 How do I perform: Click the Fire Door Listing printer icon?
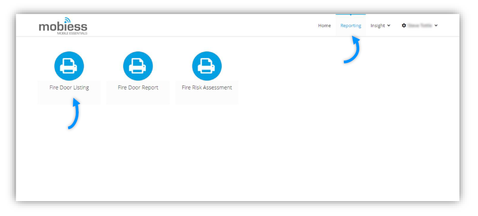(69, 66)
